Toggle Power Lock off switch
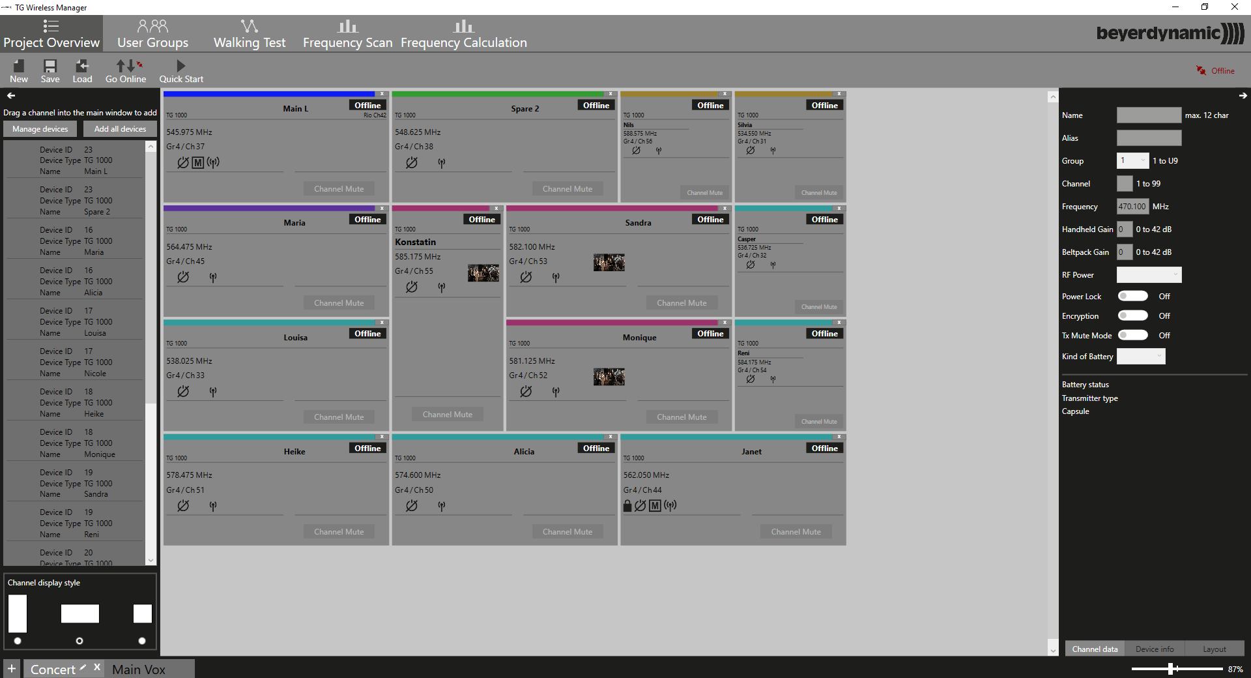Screen dimensions: 1251x678 point(1133,296)
